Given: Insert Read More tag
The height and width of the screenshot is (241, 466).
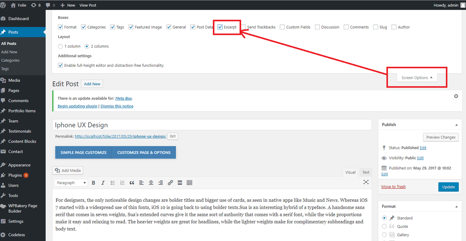Looking at the screenshot, I should tap(180, 183).
